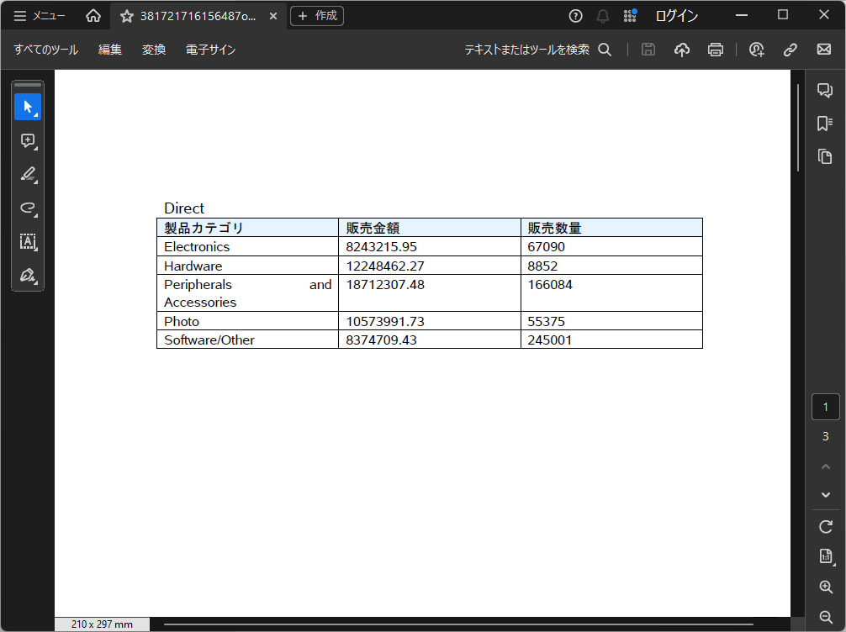The image size is (846, 632).
Task: Click the value 8374709.43
Action: click(x=382, y=340)
